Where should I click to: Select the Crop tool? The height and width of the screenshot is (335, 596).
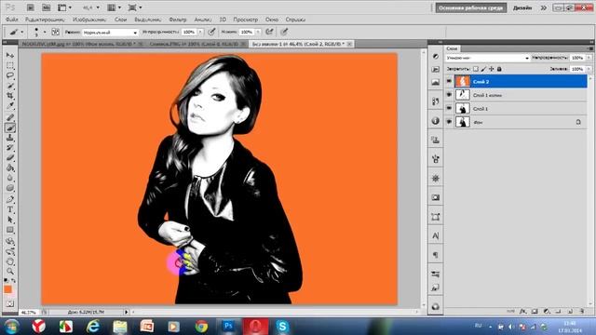click(10, 96)
